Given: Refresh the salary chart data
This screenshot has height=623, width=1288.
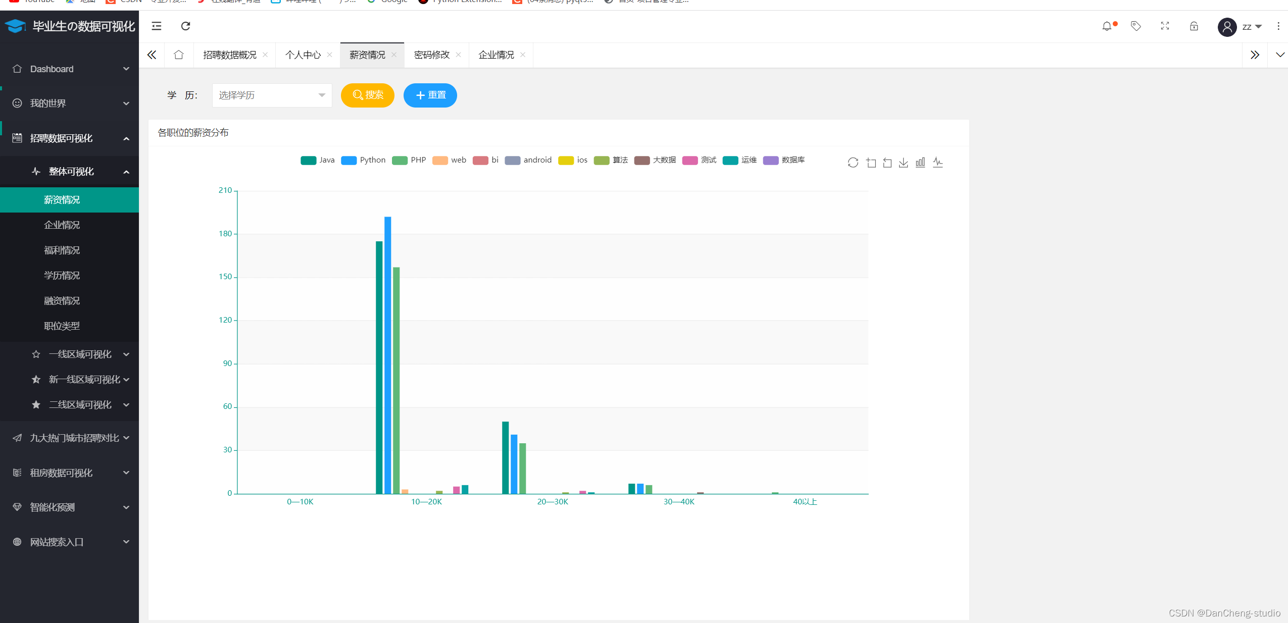Looking at the screenshot, I should click(x=853, y=162).
